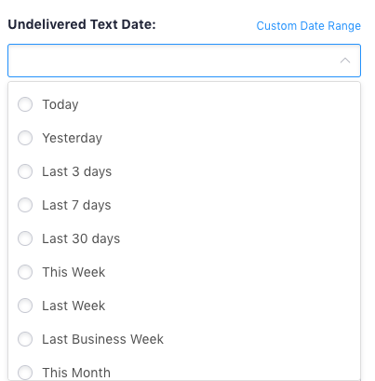Click the Last 30 days label text
This screenshot has width=375, height=381.
click(x=81, y=238)
